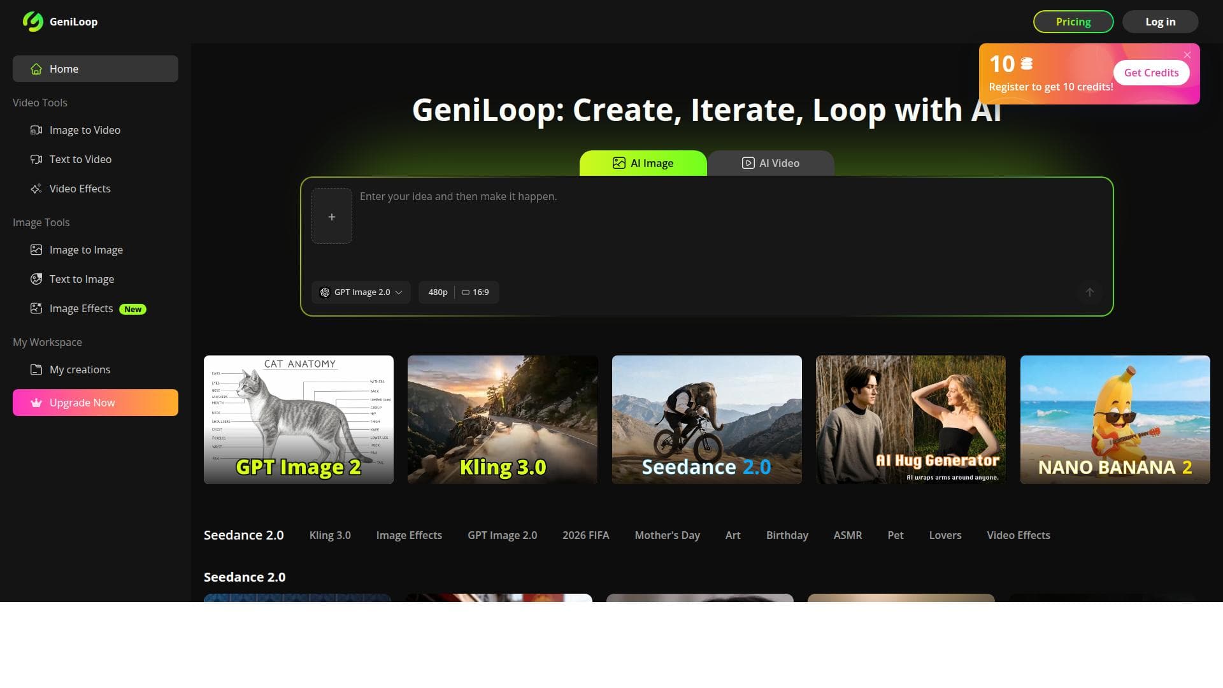This screenshot has width=1223, height=688.
Task: Click the Pricing button
Action: [1073, 22]
